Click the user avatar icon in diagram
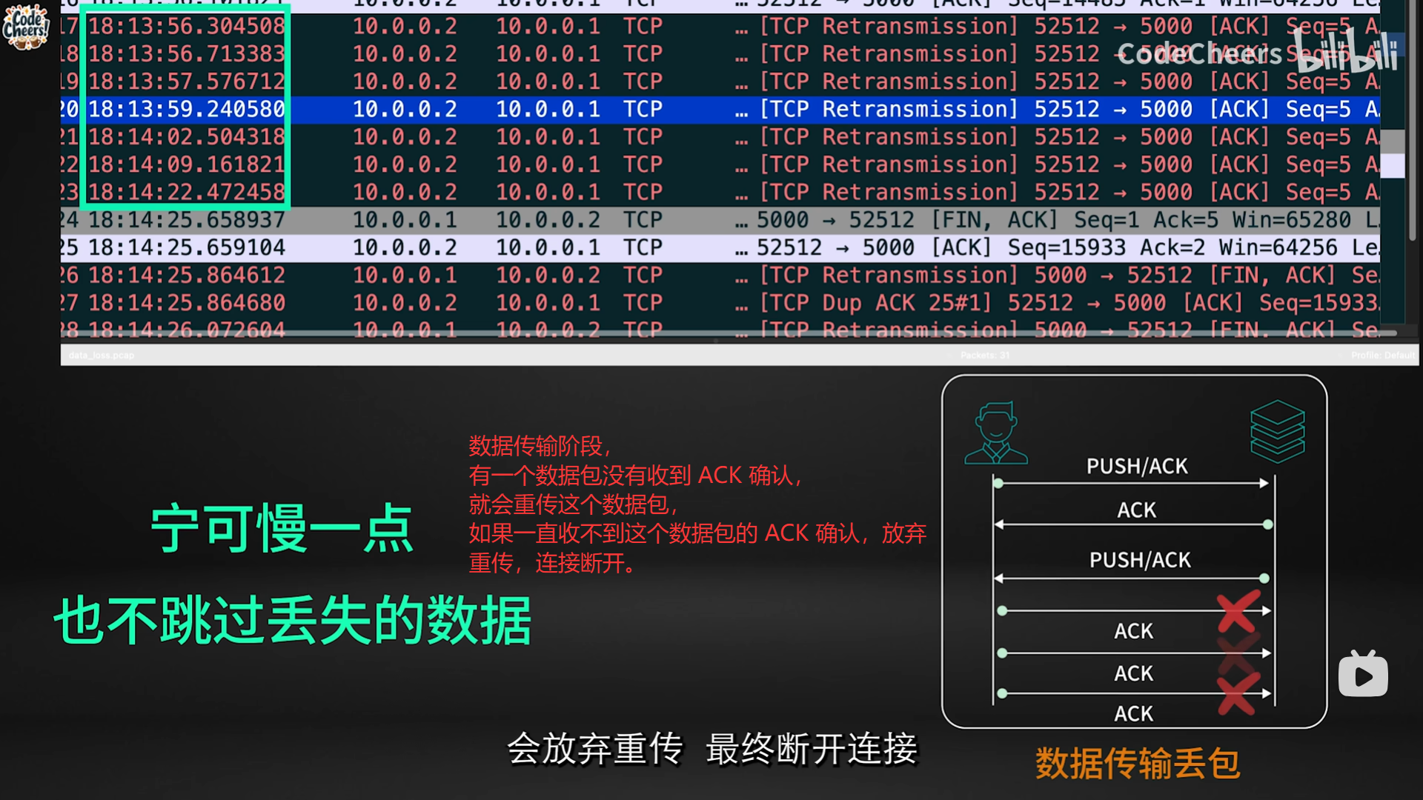1423x800 pixels. [995, 433]
